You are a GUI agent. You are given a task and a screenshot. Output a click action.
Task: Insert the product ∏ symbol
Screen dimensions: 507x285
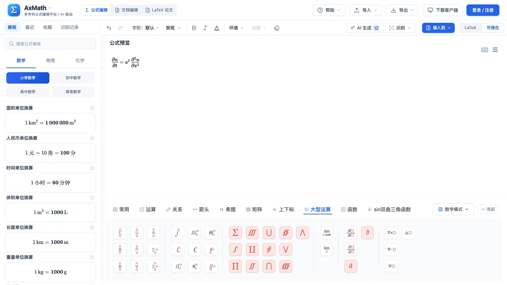(x=235, y=266)
